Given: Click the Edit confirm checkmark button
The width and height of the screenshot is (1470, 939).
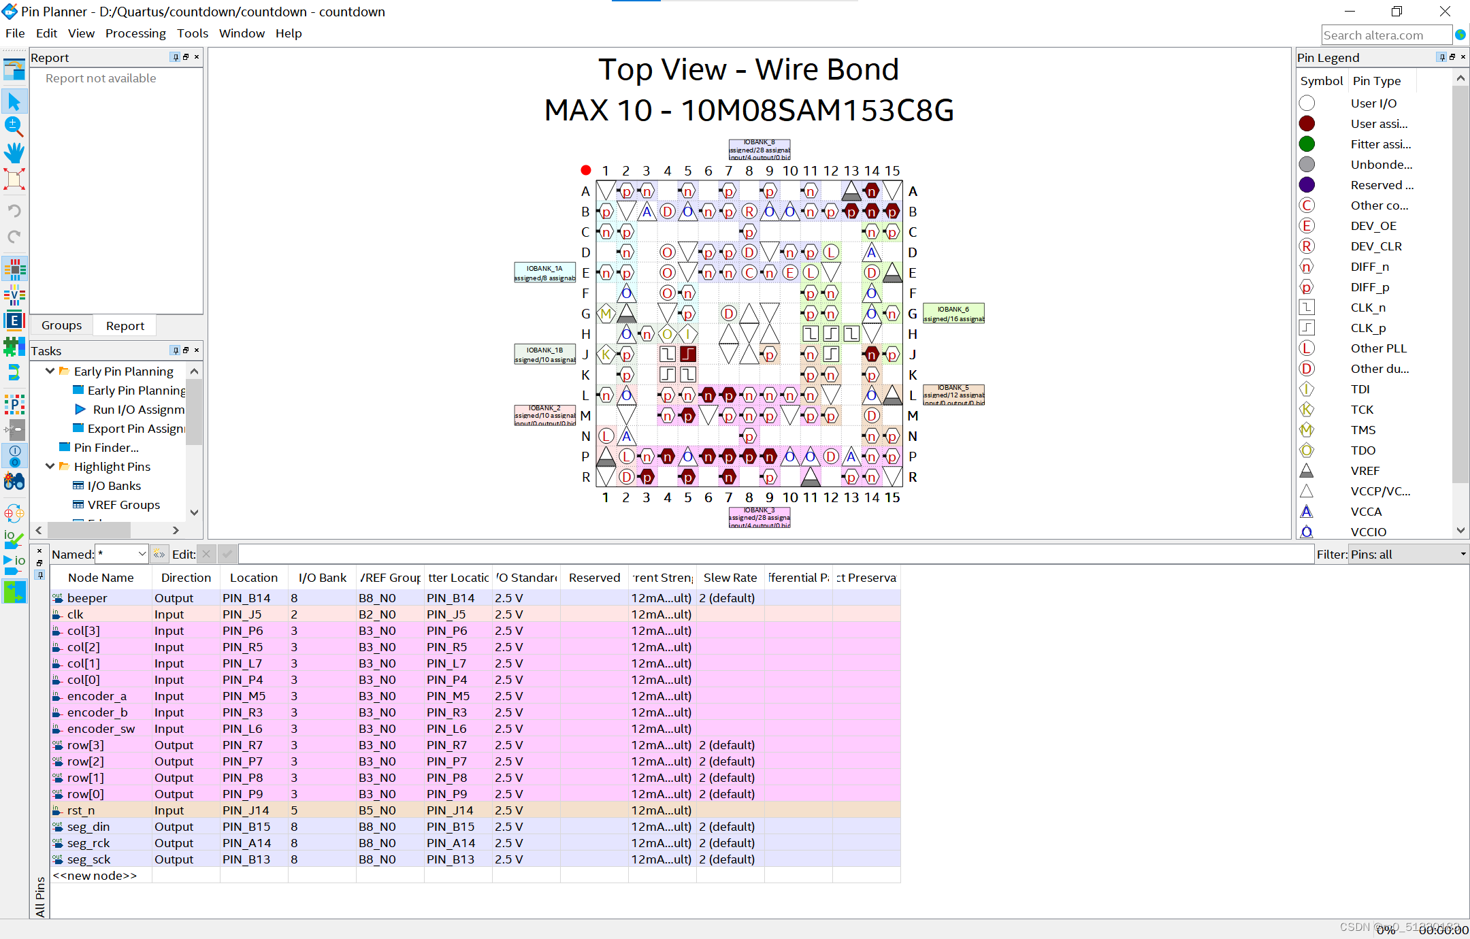Looking at the screenshot, I should tap(227, 554).
